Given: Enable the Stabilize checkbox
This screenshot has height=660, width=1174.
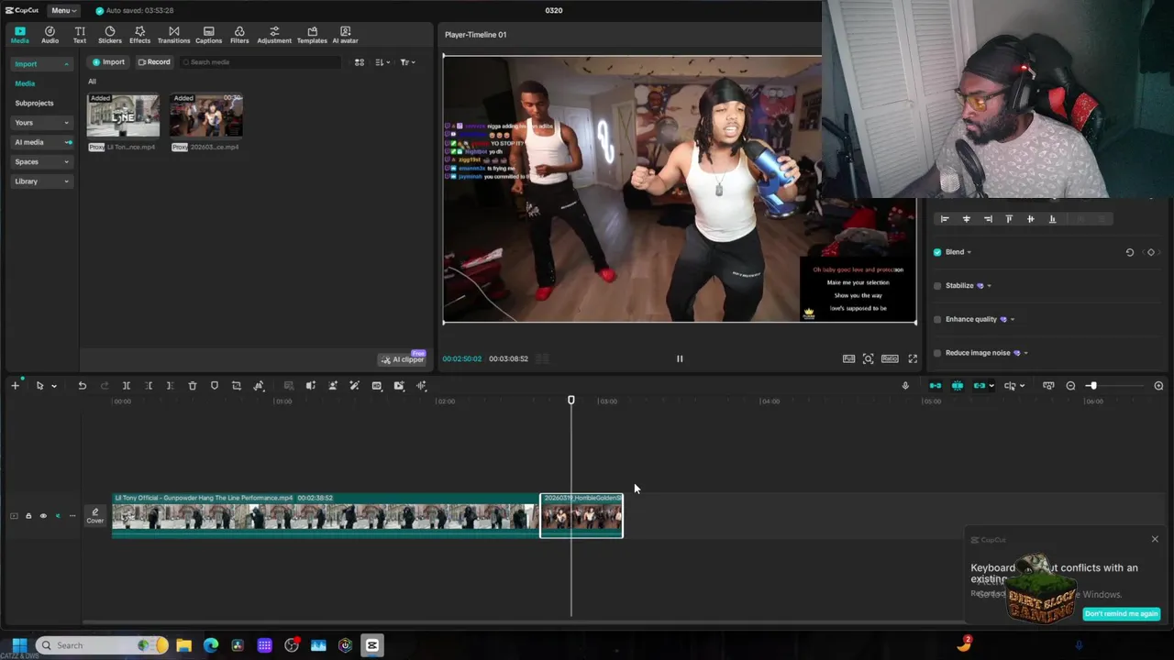Looking at the screenshot, I should [x=937, y=286].
